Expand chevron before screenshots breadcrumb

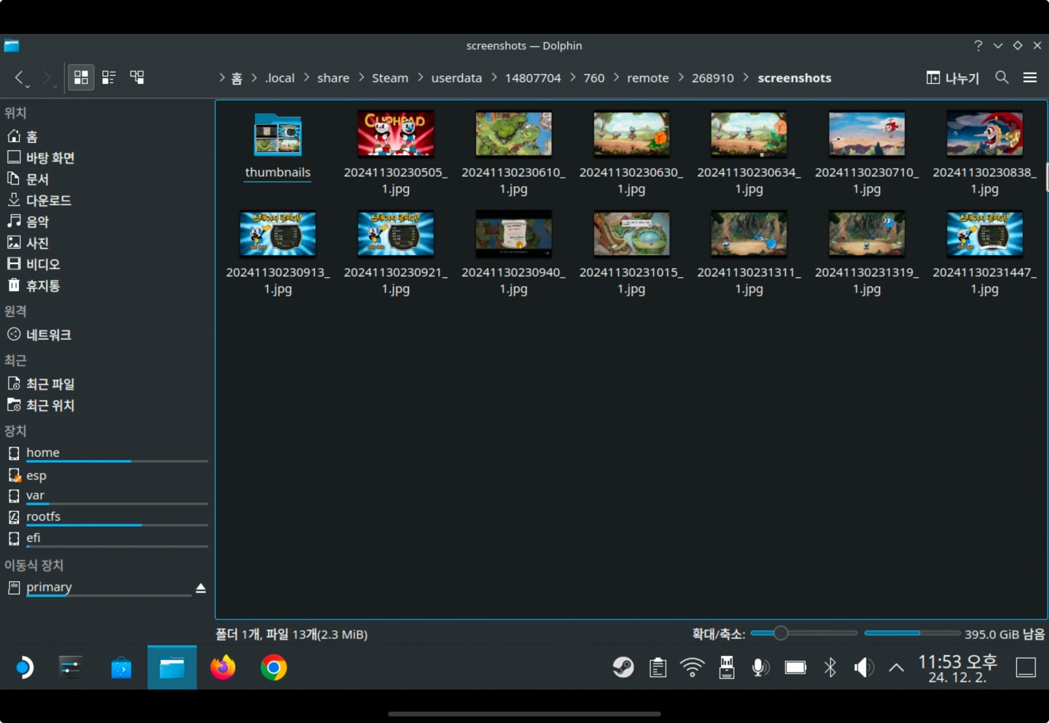[x=746, y=77]
